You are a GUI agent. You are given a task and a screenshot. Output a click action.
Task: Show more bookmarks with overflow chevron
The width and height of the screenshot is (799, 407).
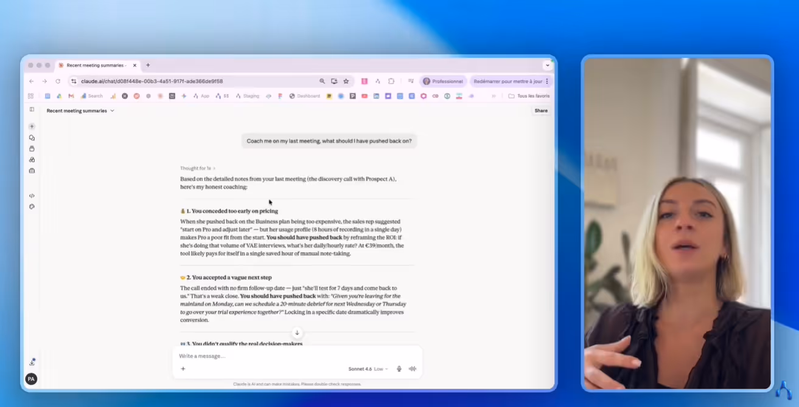coord(494,96)
